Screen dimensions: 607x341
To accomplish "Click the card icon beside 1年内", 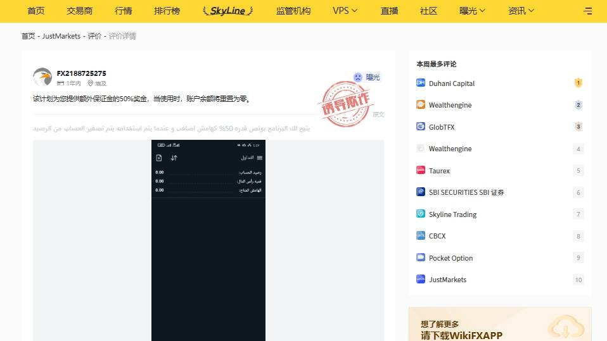I will pyautogui.click(x=60, y=83).
